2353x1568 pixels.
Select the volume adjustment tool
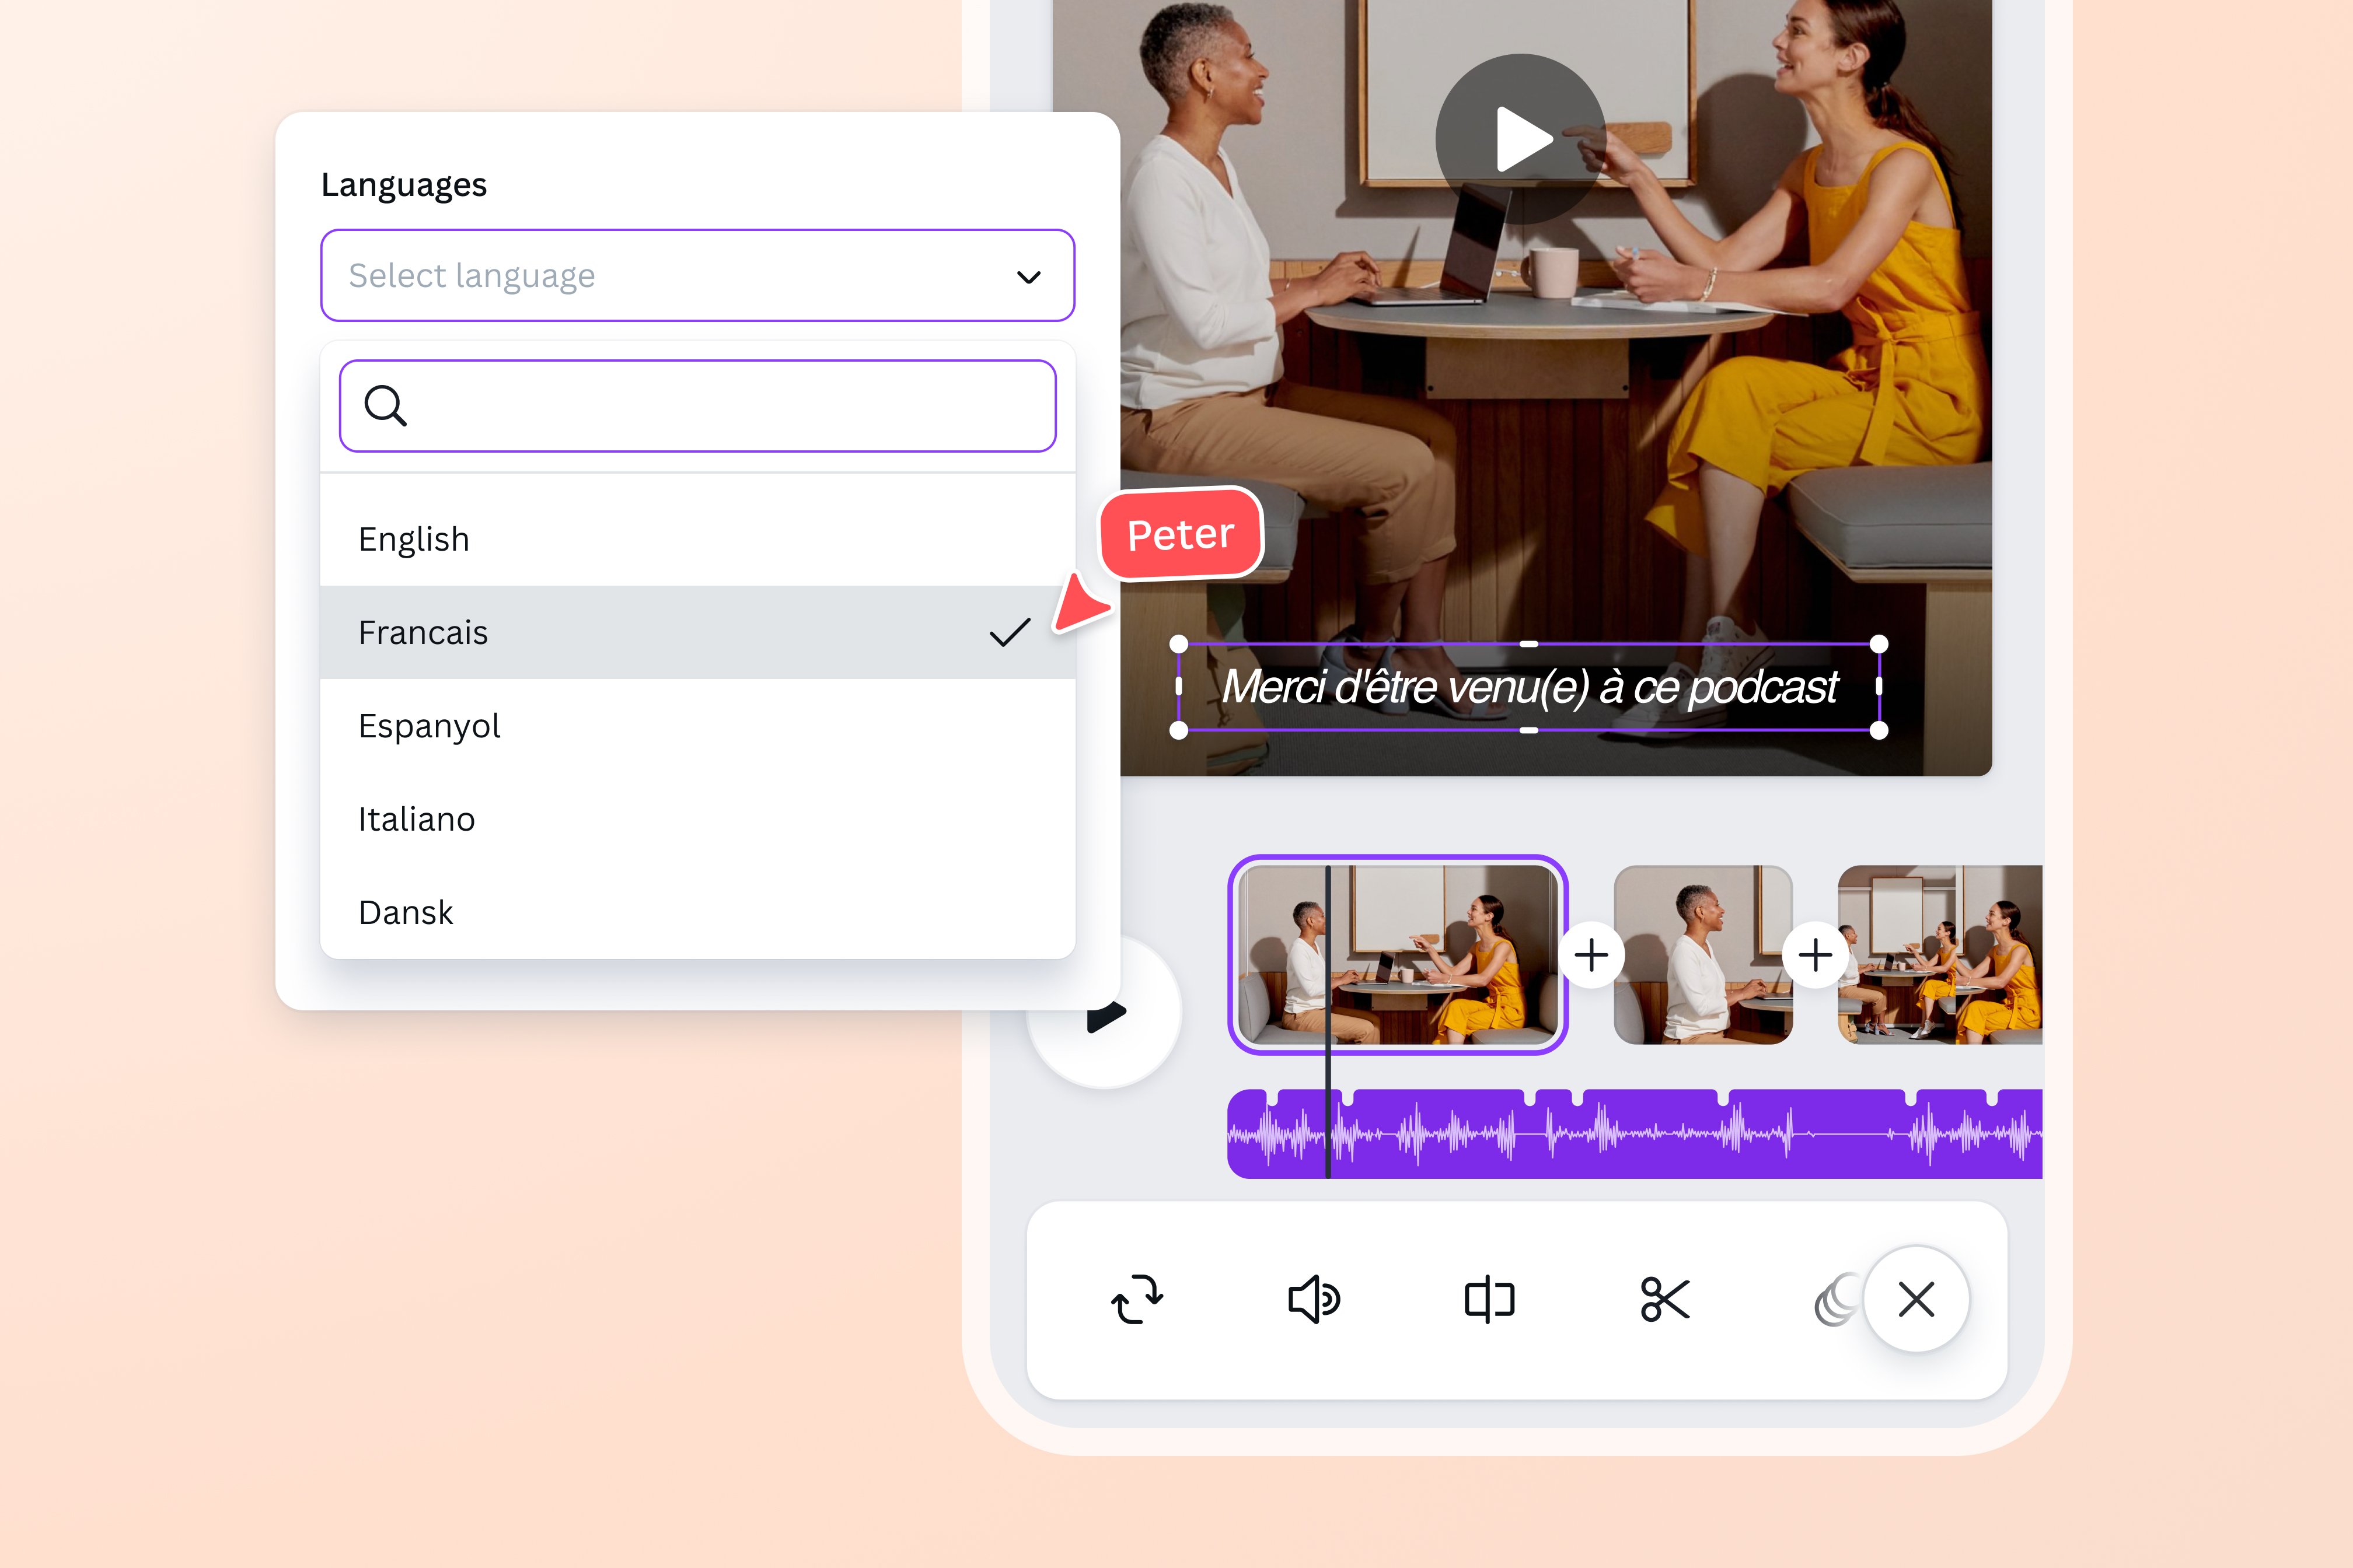tap(1314, 1299)
